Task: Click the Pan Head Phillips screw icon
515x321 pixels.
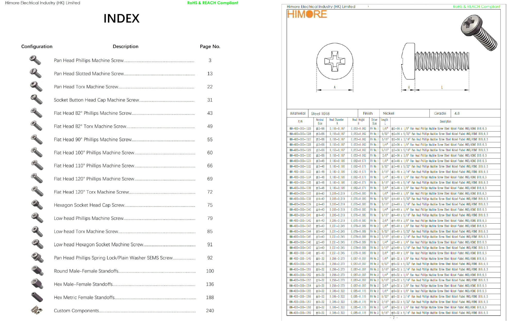Action: pos(35,60)
